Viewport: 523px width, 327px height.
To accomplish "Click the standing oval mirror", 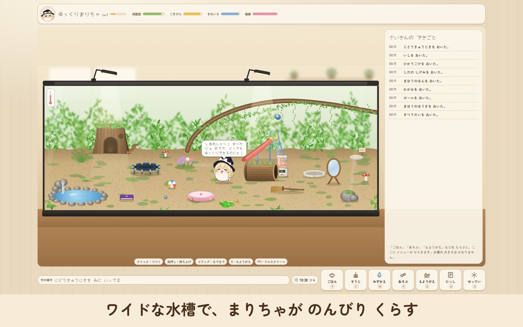I will coord(333,171).
